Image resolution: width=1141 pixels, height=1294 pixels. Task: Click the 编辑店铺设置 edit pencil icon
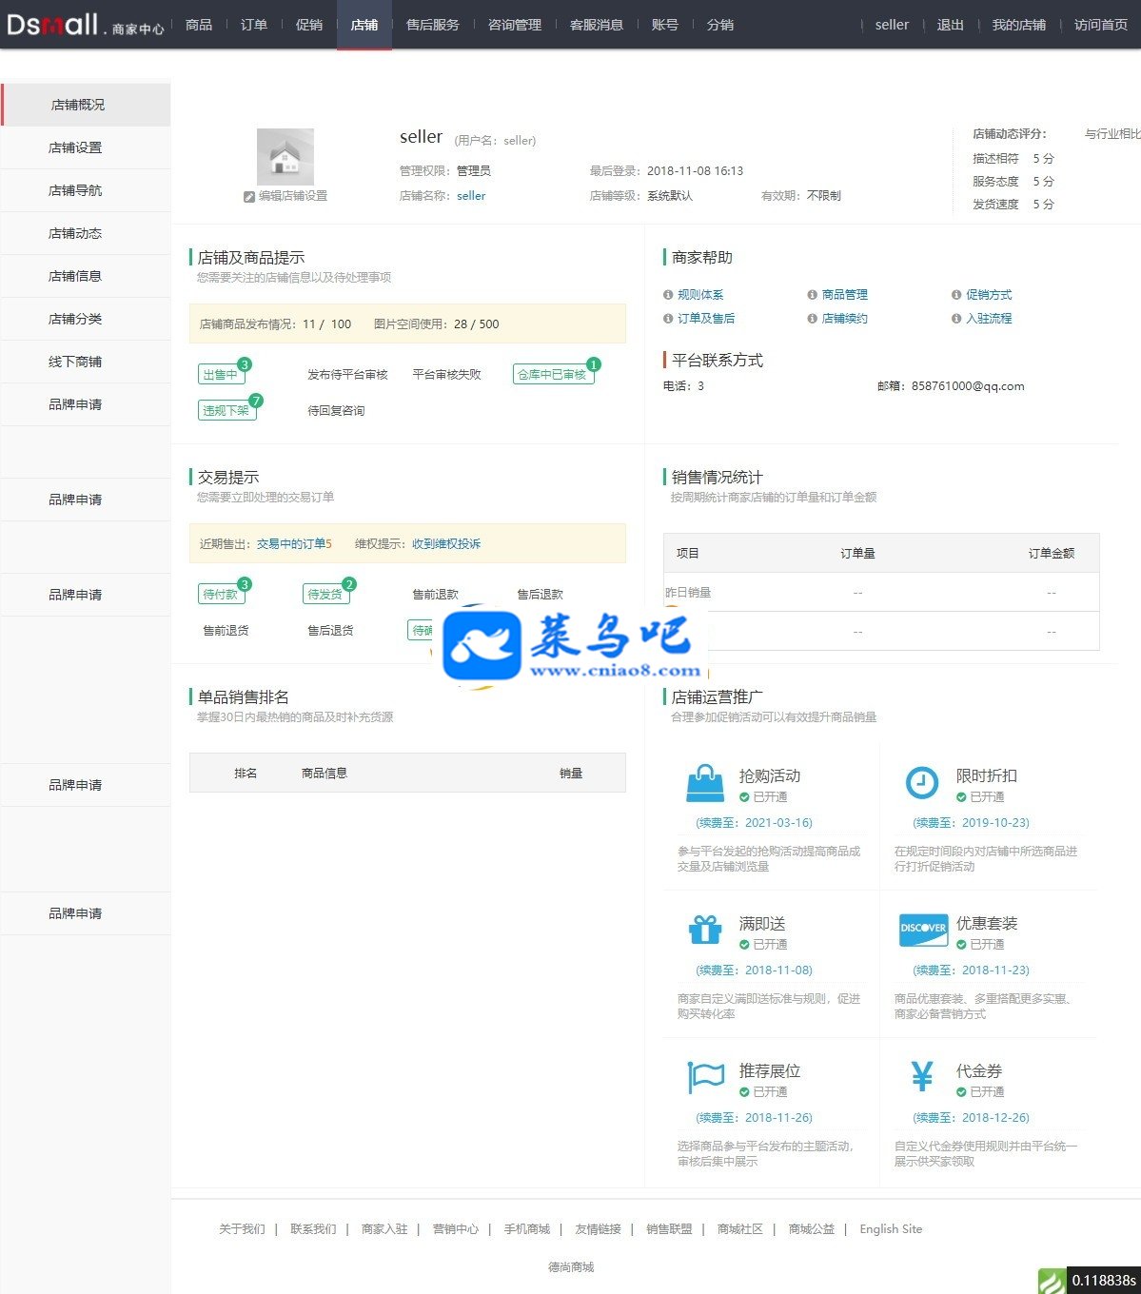[x=249, y=196]
